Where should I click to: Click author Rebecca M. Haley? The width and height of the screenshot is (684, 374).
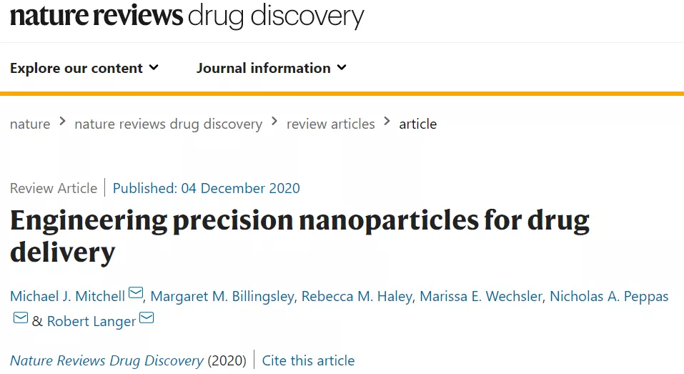click(x=357, y=296)
